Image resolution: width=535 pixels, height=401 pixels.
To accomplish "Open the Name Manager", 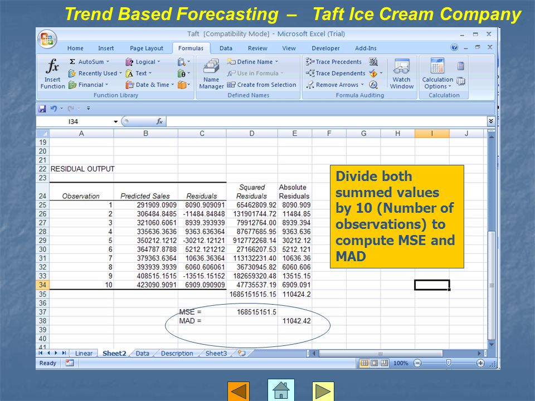I will [x=211, y=74].
